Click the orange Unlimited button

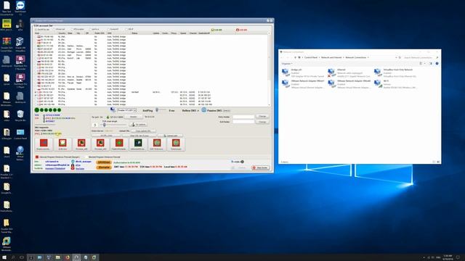coord(104,162)
